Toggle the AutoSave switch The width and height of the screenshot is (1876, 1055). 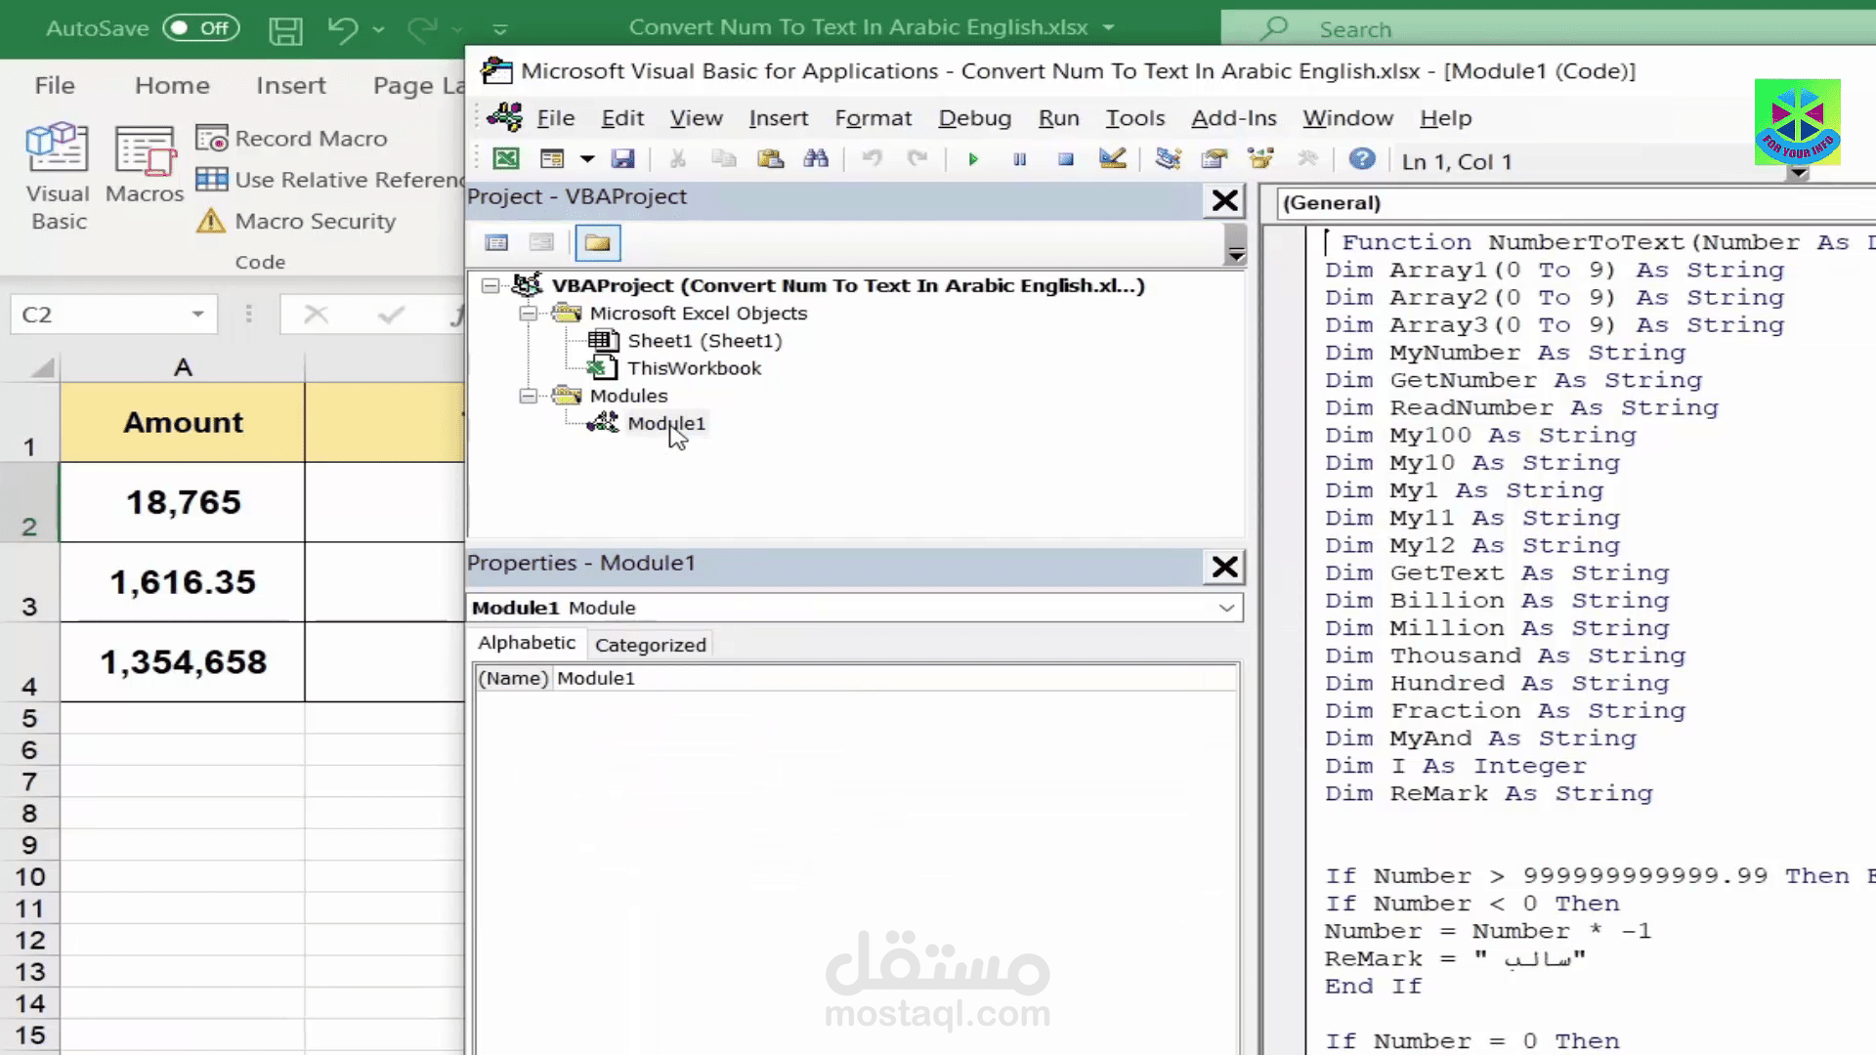point(201,28)
